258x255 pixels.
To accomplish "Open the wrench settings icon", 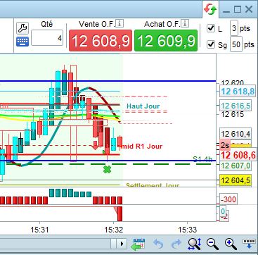I will (22, 28).
